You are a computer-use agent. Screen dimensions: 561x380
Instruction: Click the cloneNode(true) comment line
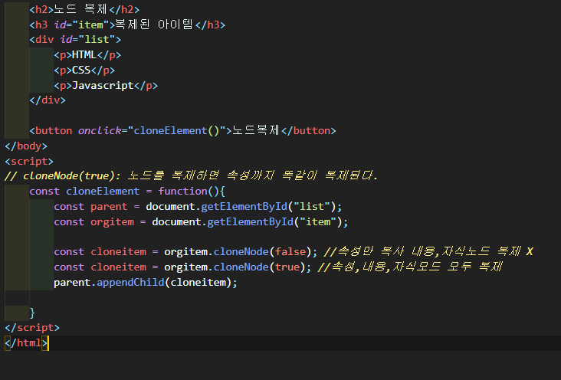point(191,175)
